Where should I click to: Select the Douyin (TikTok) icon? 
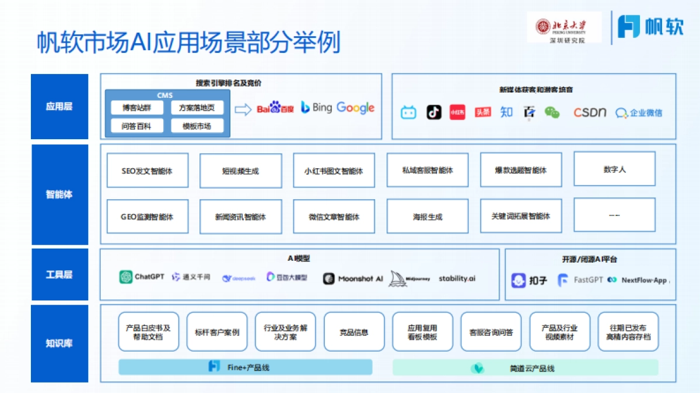[433, 112]
